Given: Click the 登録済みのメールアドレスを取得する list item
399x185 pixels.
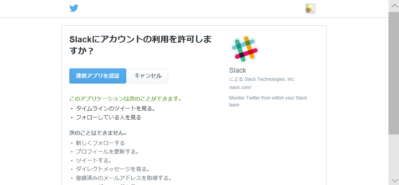Looking at the screenshot, I should (124, 178).
